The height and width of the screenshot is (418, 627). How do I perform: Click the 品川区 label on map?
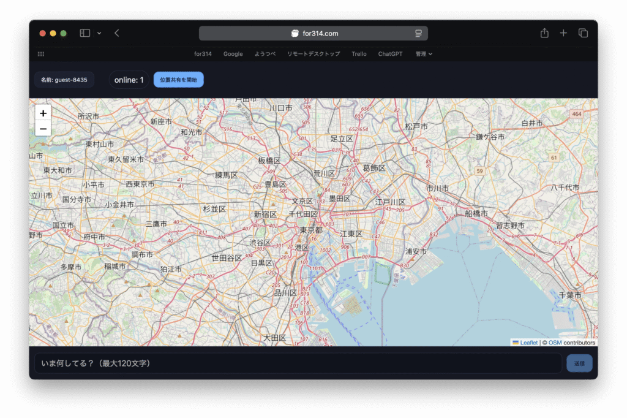click(x=285, y=293)
